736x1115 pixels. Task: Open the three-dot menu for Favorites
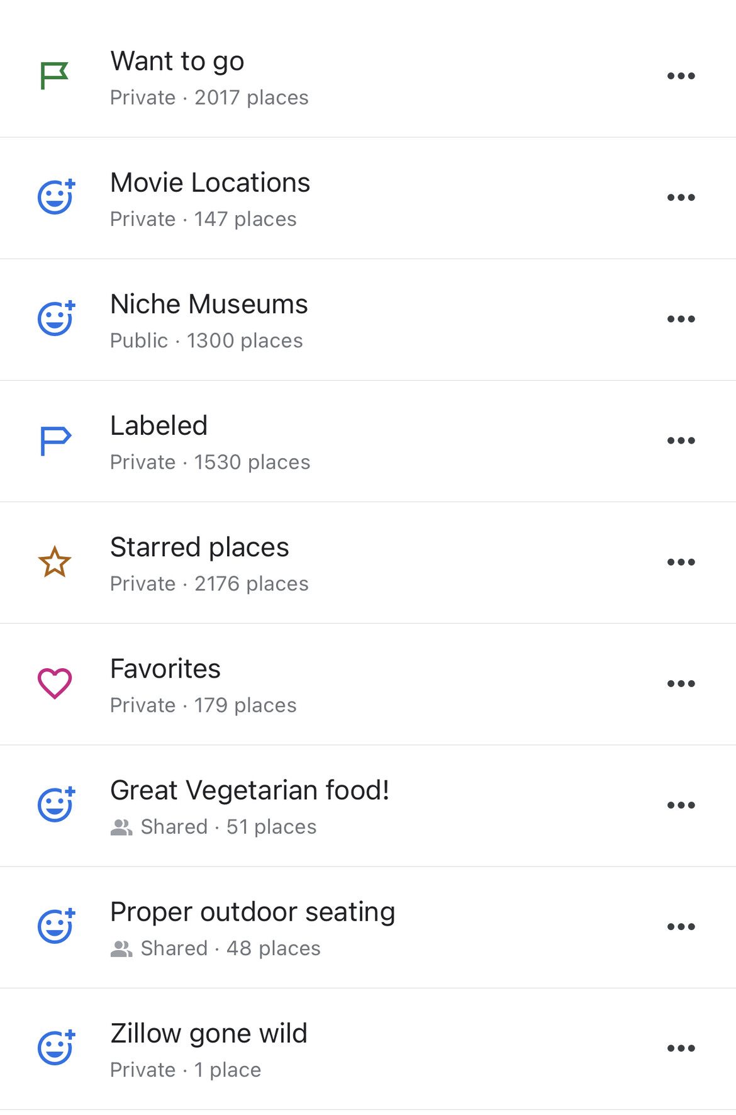coord(681,683)
